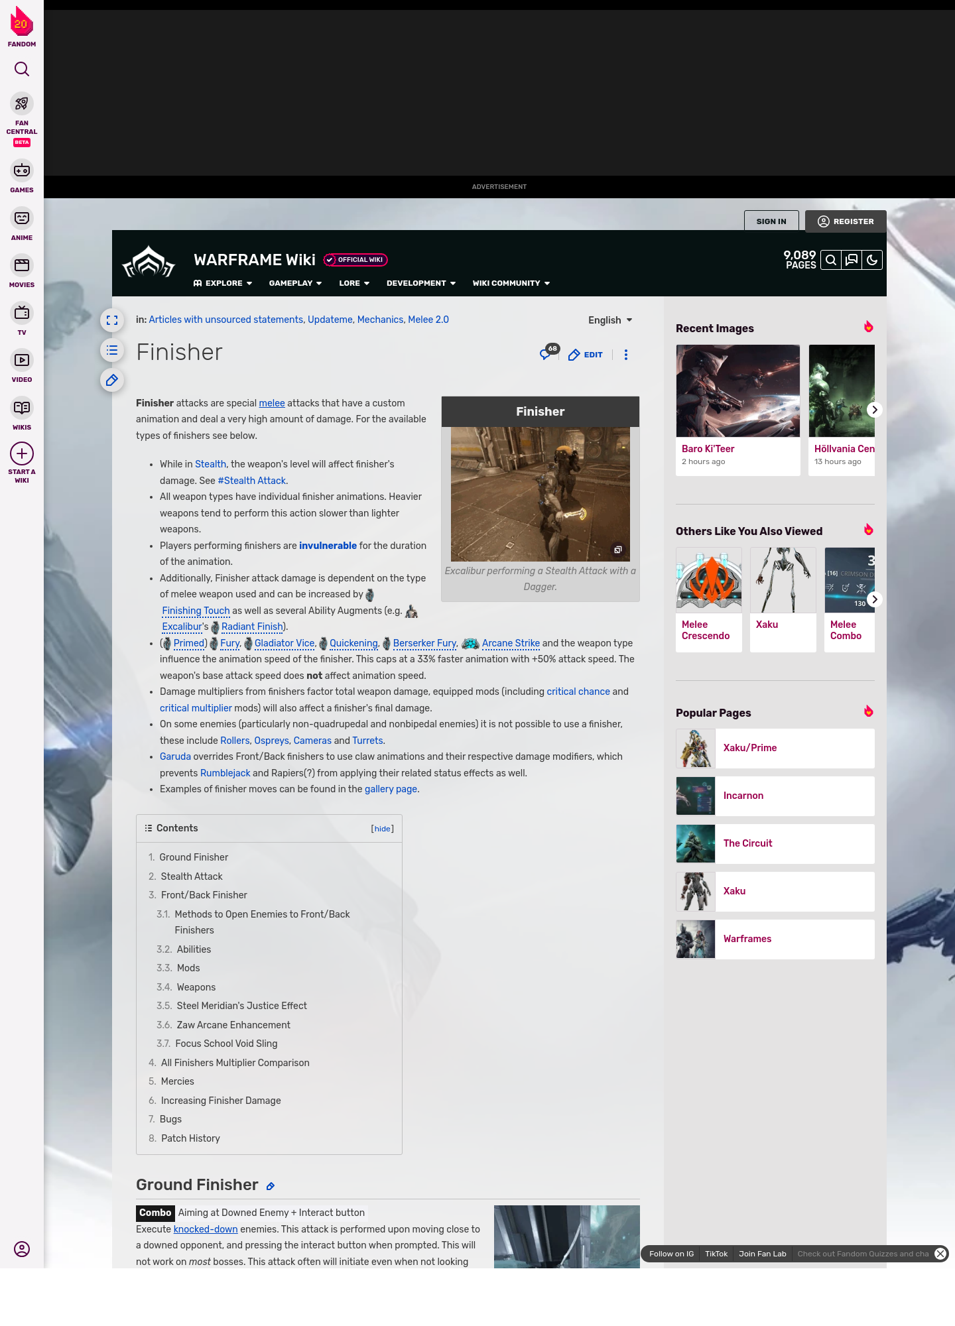Viewport: 955px width, 1326px height.
Task: Click the Edit page button
Action: tap(586, 355)
